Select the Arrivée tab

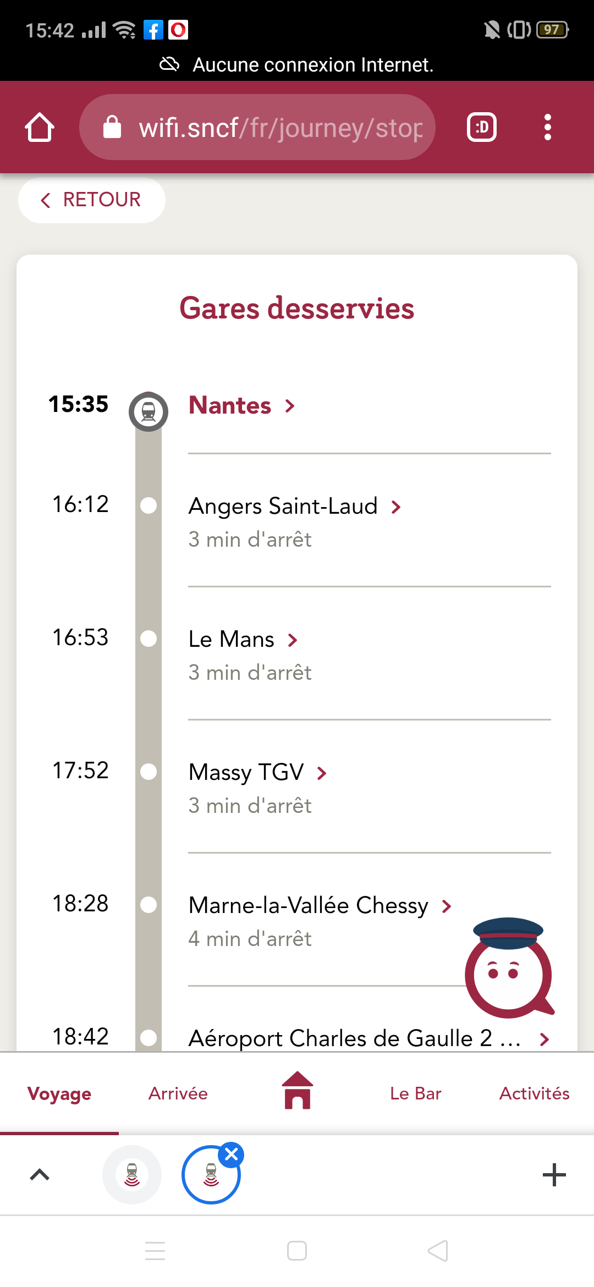click(x=178, y=1093)
